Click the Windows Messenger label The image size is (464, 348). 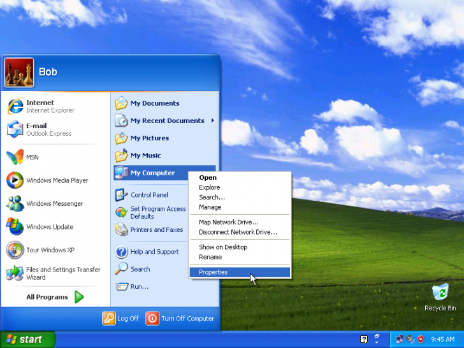[54, 203]
